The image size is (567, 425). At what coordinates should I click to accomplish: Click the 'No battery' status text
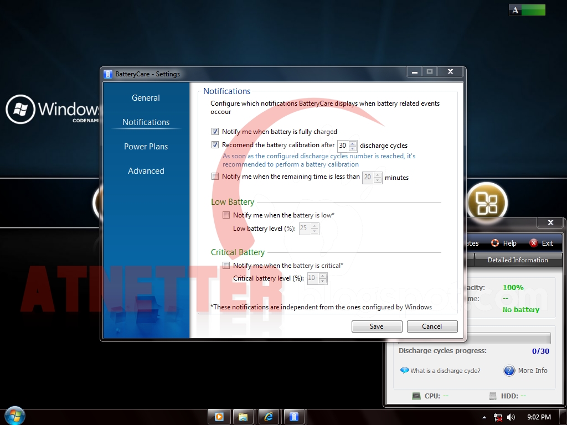[520, 310]
